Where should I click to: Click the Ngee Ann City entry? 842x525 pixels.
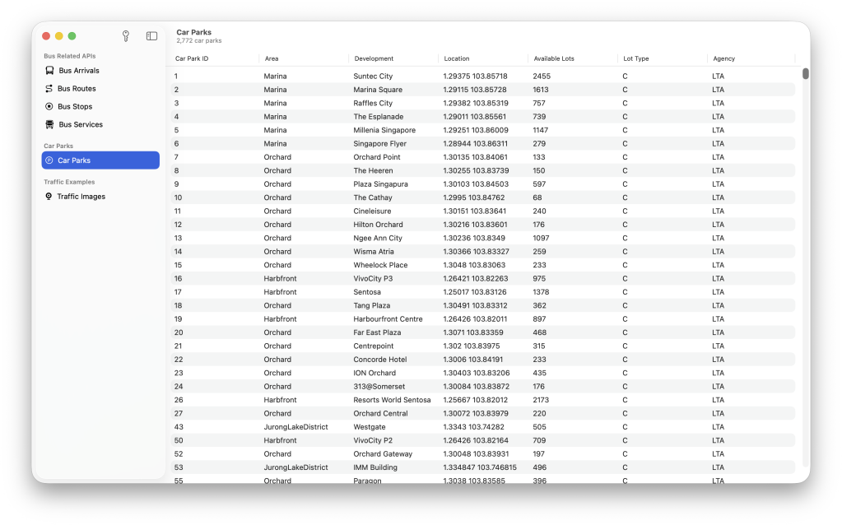pyautogui.click(x=378, y=238)
